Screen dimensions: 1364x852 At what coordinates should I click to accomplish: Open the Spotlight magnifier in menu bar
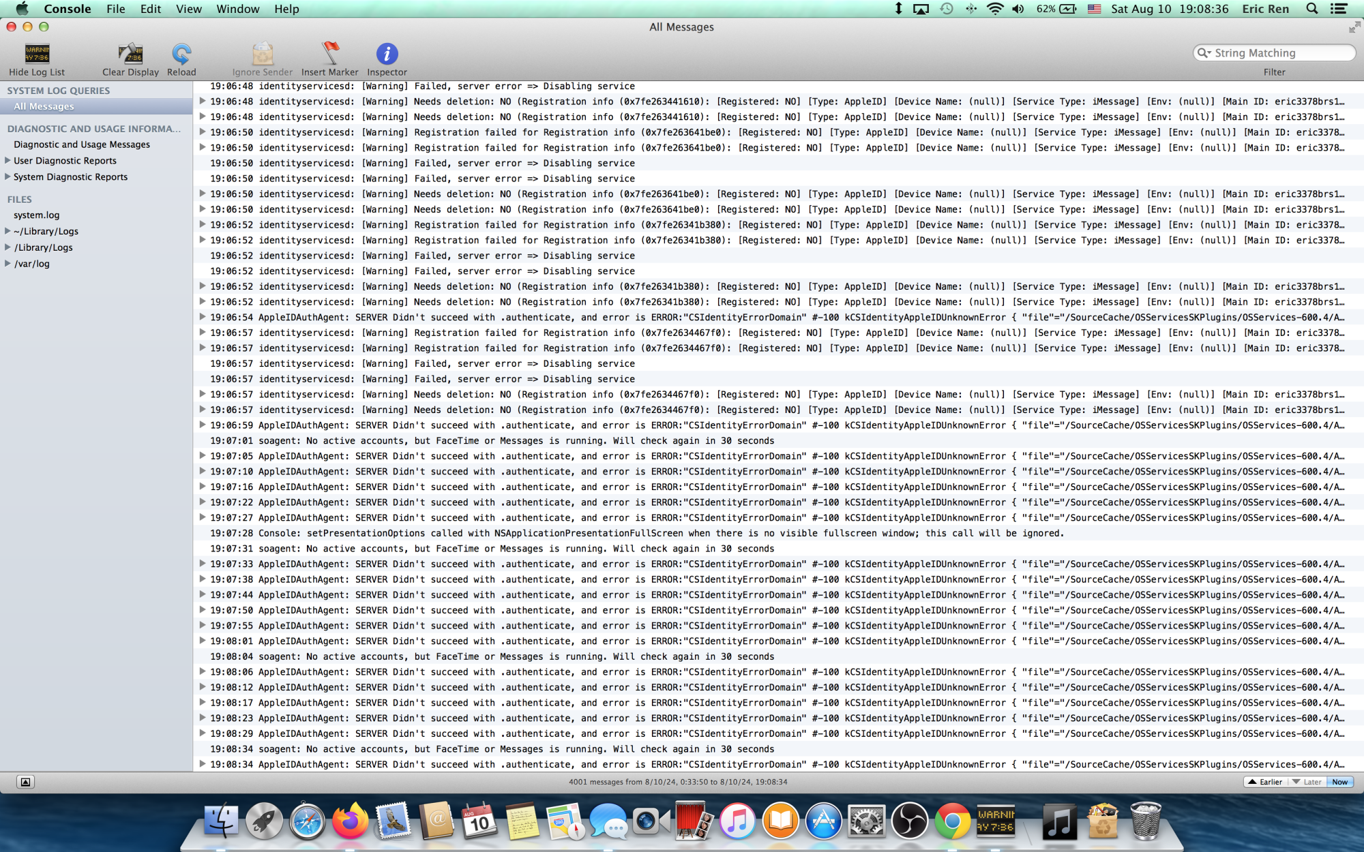point(1311,9)
